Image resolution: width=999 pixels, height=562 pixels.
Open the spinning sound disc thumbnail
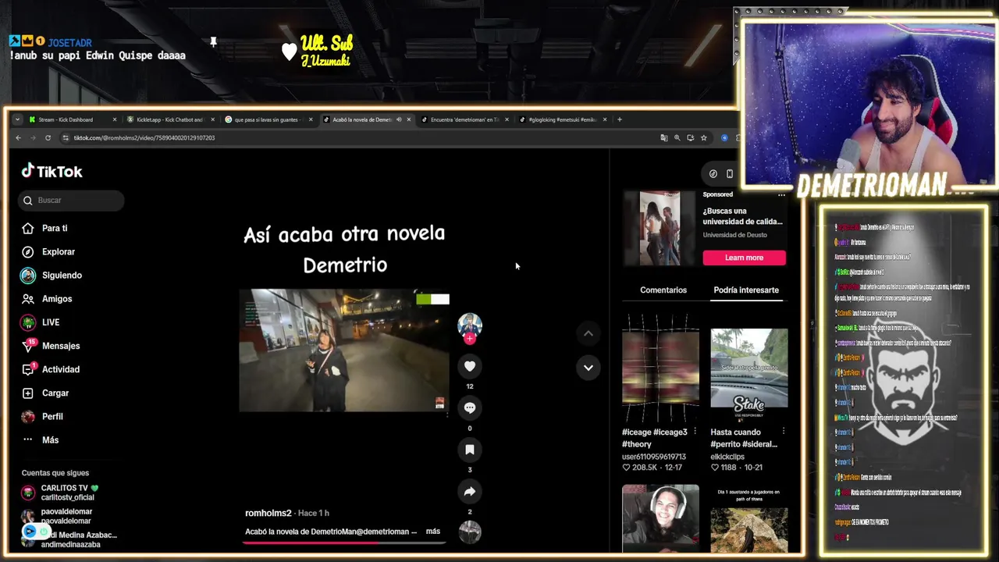coord(470,532)
